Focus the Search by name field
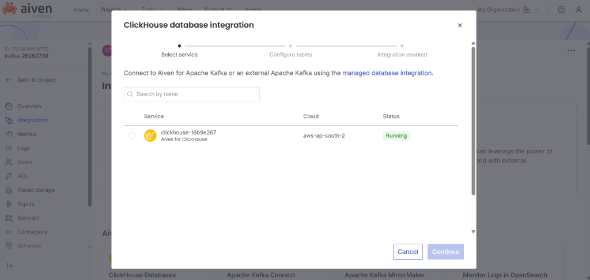590x280 pixels. click(x=192, y=94)
